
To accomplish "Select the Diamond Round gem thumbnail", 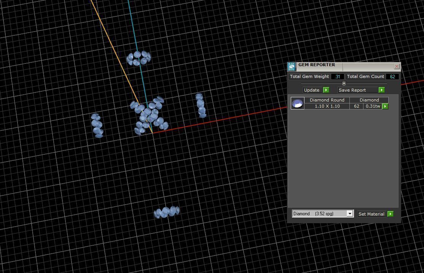I will point(298,103).
